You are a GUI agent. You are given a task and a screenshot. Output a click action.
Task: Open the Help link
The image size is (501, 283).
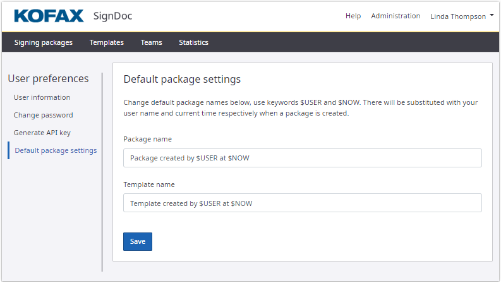(353, 16)
